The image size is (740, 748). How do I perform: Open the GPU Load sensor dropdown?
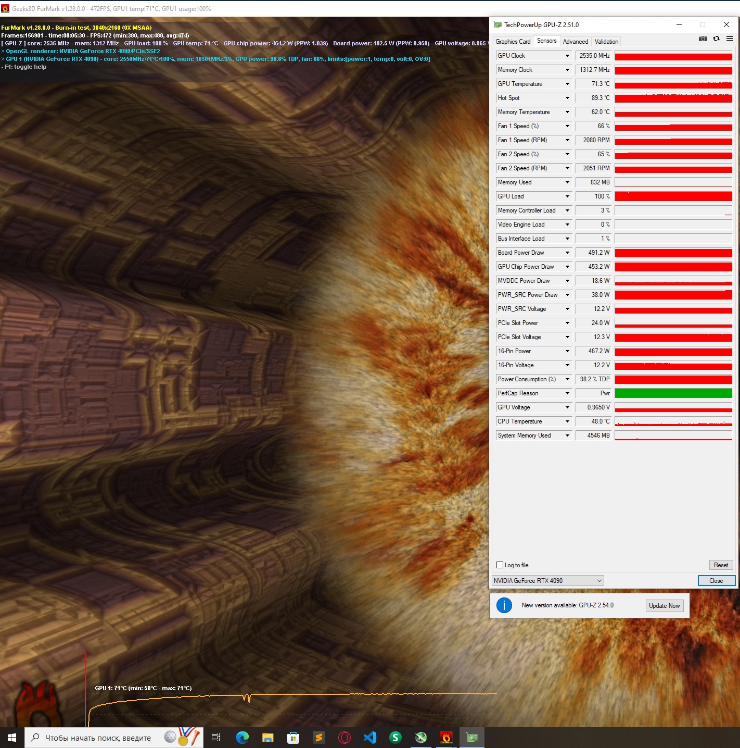tap(567, 196)
